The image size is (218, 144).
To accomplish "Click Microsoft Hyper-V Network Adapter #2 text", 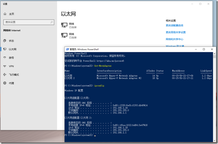I will coord(119,78).
